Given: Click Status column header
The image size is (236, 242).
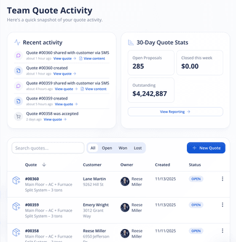Looking at the screenshot, I should coord(195,164).
